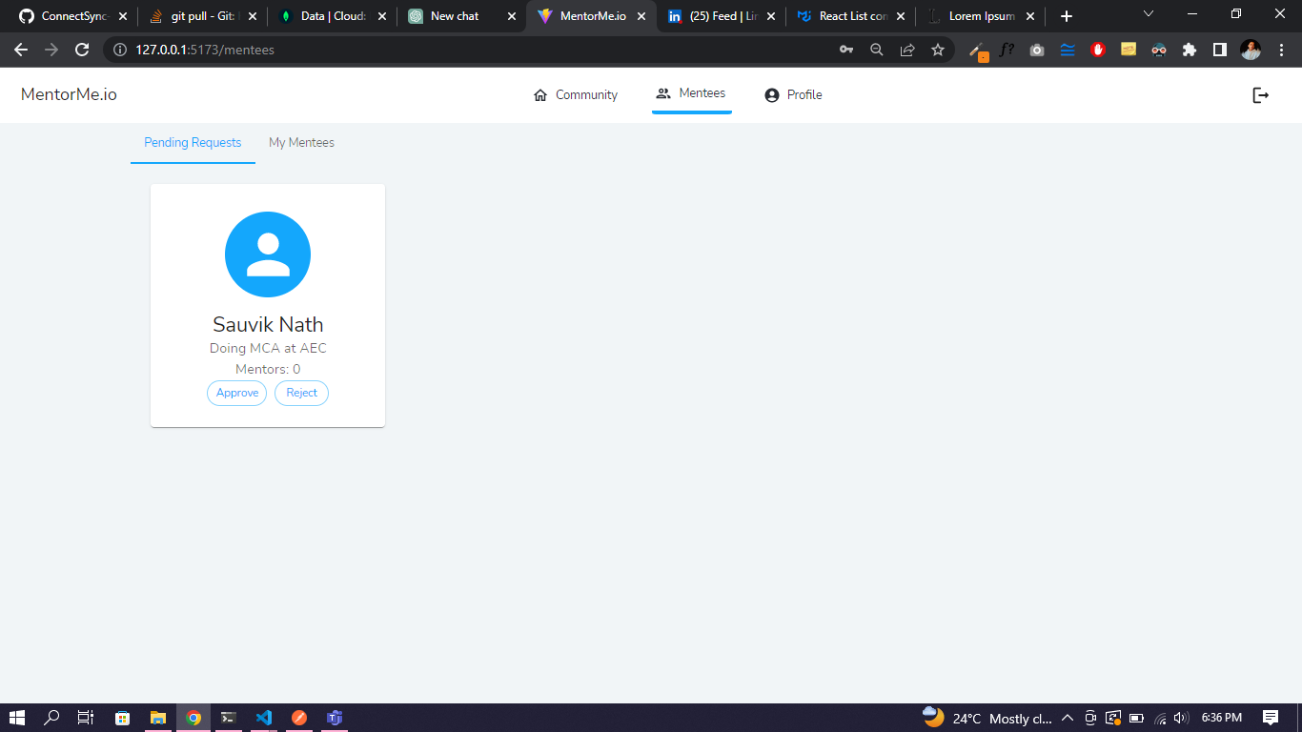Click the MentorMe.io logo link
This screenshot has width=1302, height=732.
pos(68,94)
